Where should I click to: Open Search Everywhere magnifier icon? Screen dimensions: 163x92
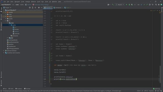pos(156,5)
